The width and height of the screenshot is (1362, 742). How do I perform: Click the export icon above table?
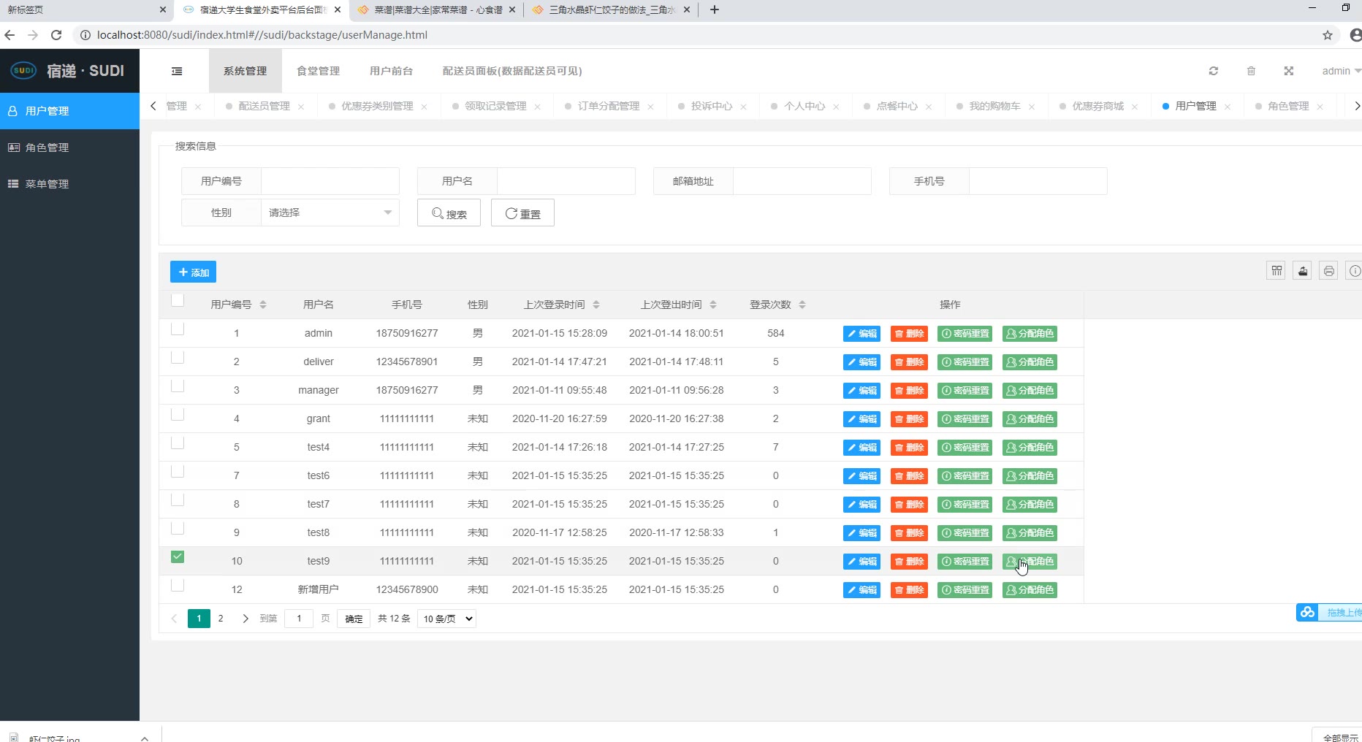[1303, 271]
